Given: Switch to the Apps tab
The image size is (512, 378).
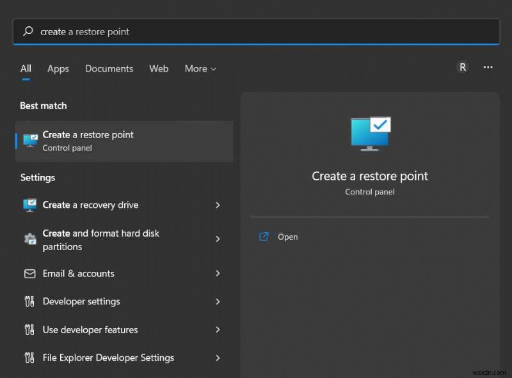Looking at the screenshot, I should point(58,68).
